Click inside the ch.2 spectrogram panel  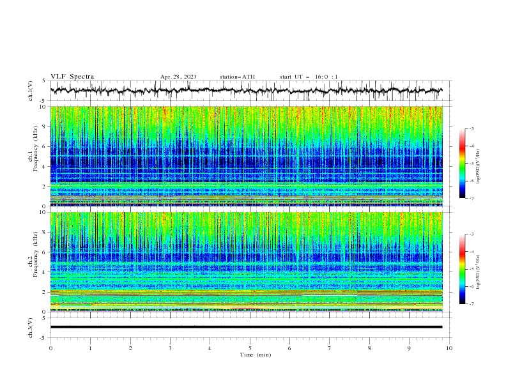pyautogui.click(x=246, y=262)
